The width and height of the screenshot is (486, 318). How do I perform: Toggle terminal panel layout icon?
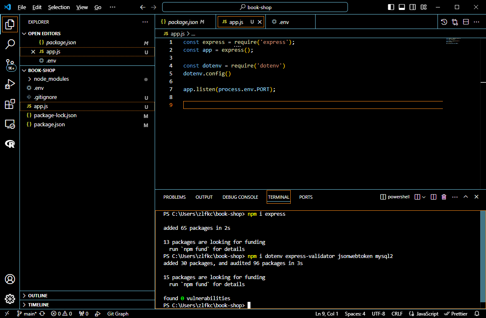417,197
